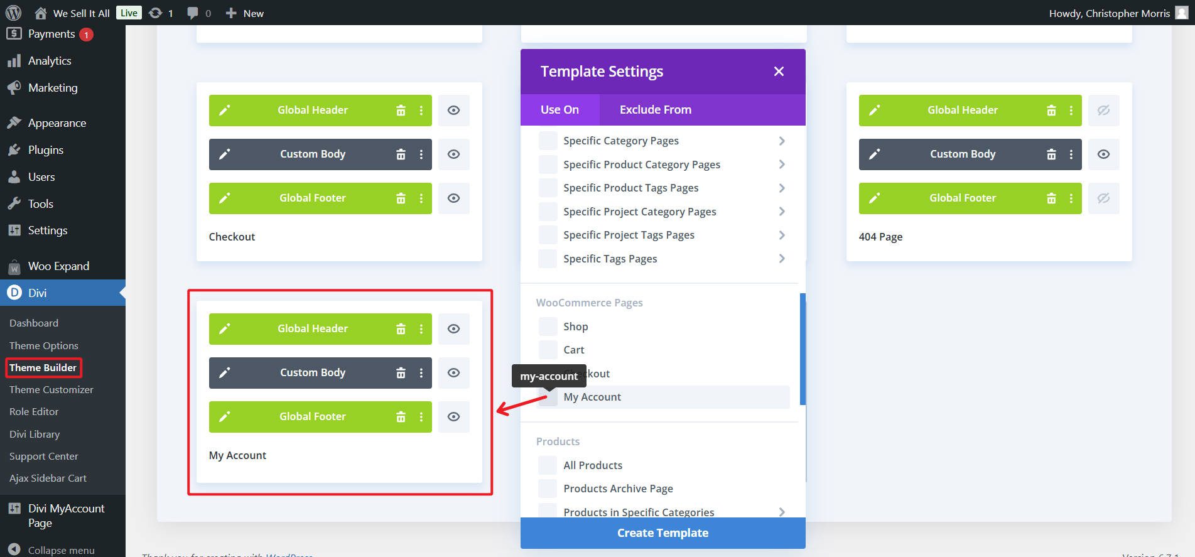Image resolution: width=1195 pixels, height=557 pixels.
Task: Check the Shop checkbox
Action: click(x=548, y=327)
